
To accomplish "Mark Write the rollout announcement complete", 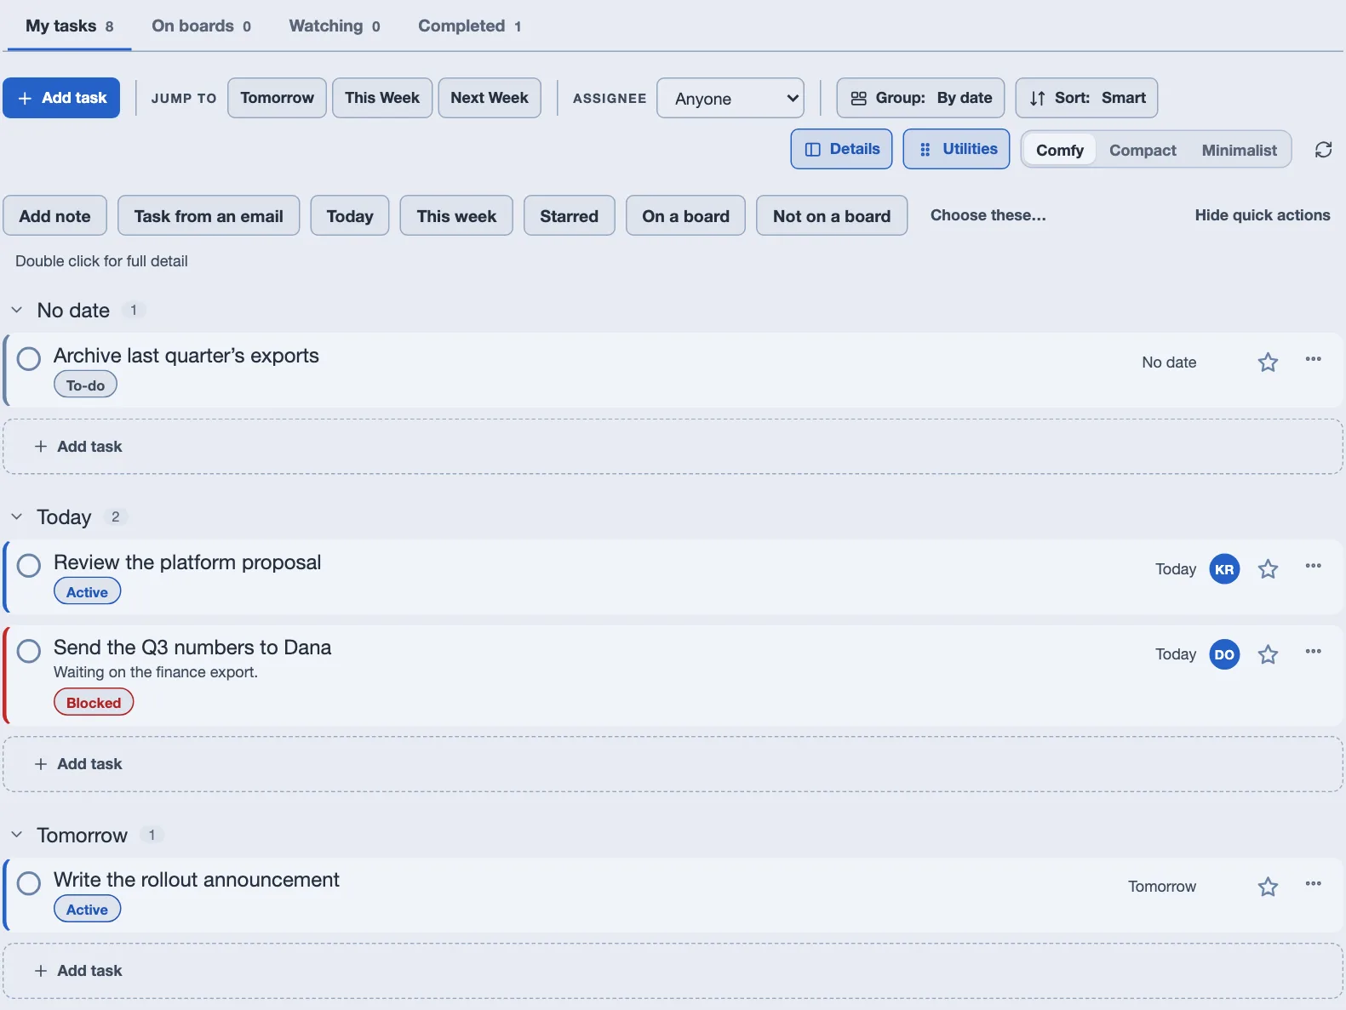I will 29,883.
